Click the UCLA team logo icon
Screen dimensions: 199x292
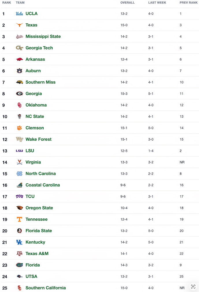[19, 14]
